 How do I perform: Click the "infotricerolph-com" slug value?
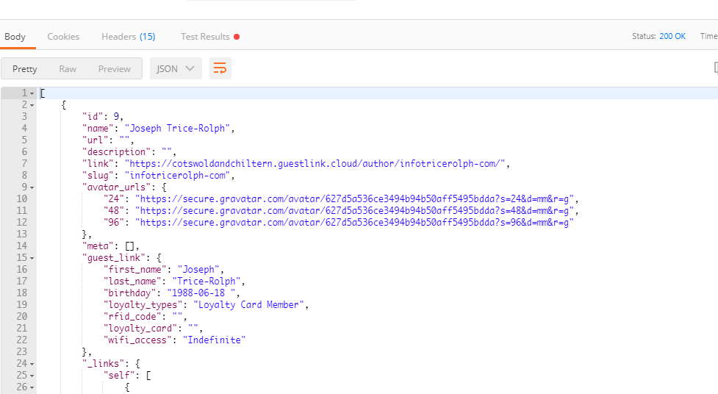click(178, 176)
